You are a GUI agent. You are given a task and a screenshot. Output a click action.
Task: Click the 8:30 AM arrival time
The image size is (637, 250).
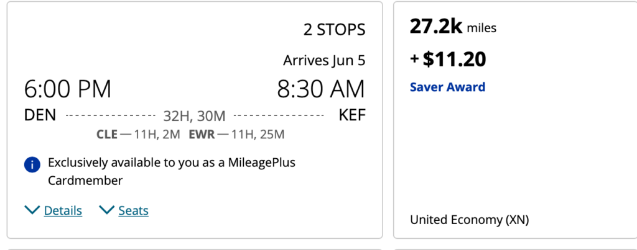pyautogui.click(x=321, y=89)
